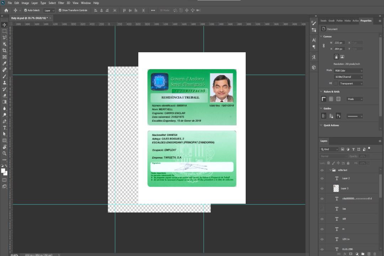The height and width of the screenshot is (256, 384).
Task: Click the landscape orientation canvas icon
Action: [342, 57]
